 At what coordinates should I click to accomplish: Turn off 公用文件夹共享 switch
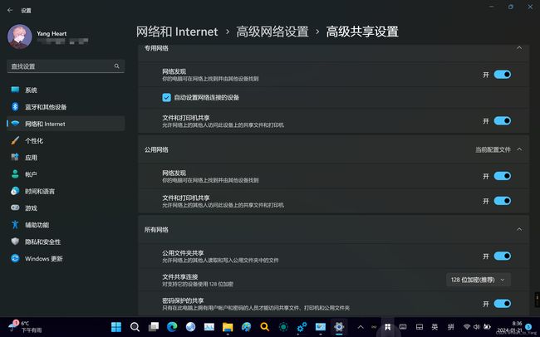tap(503, 256)
